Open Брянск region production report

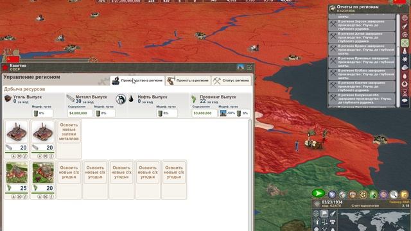click(362, 50)
